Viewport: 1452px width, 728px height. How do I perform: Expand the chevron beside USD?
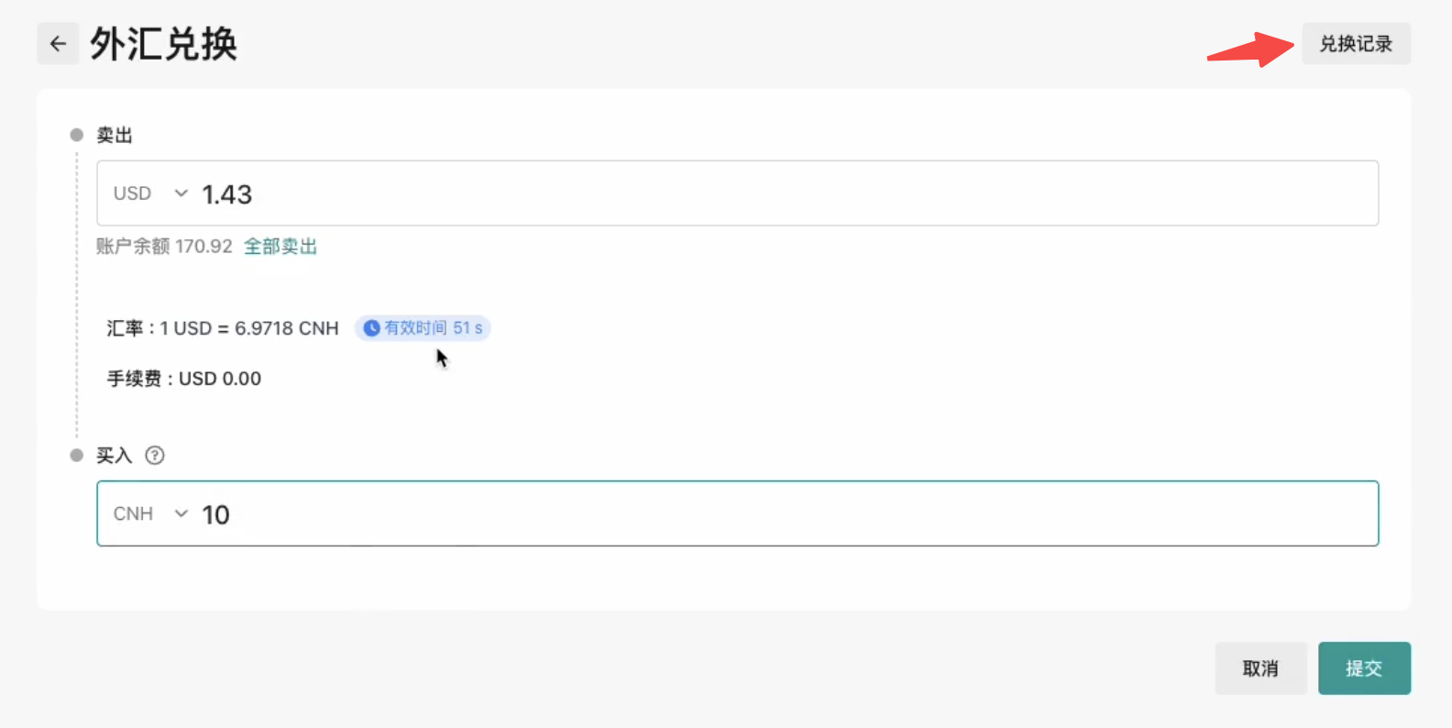181,193
